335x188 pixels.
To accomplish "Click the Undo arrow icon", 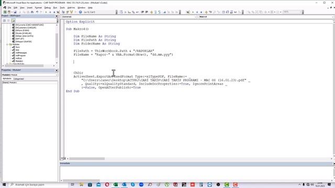I will point(37,12).
